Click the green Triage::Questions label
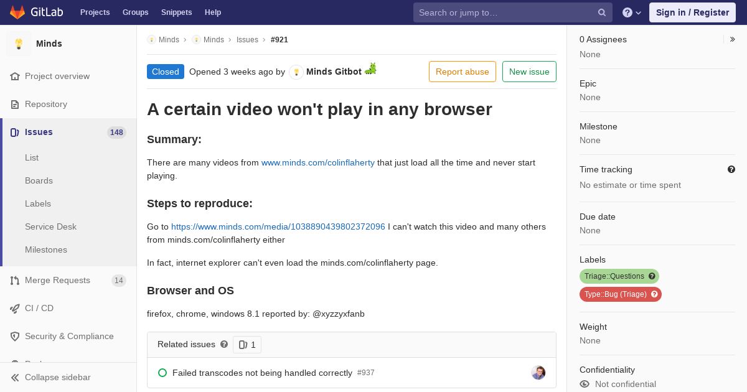747x392 pixels. coord(619,276)
